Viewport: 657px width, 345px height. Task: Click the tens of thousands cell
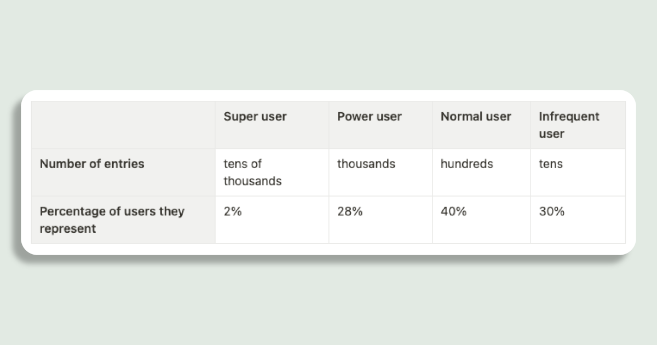(x=252, y=173)
